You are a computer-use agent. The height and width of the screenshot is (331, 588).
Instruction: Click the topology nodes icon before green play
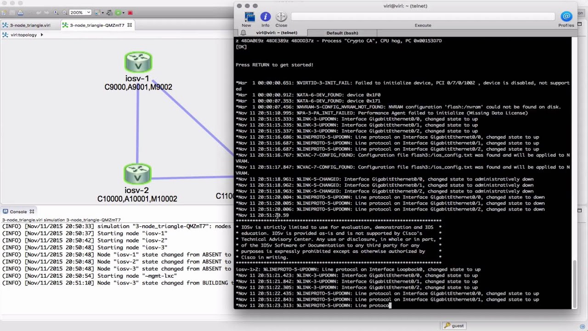click(110, 12)
